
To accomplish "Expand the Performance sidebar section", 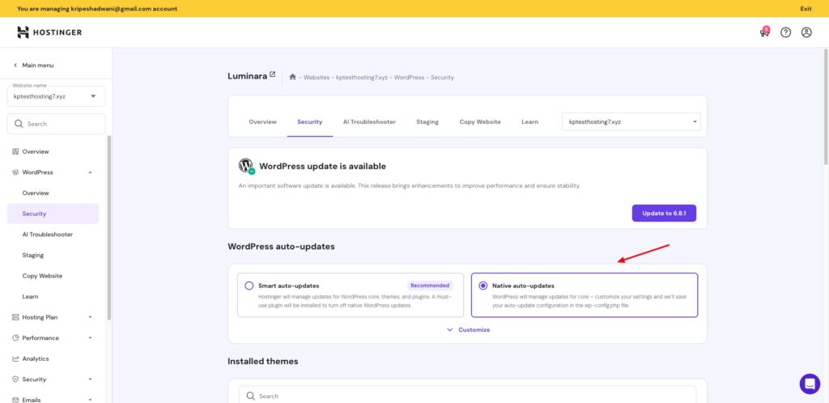I will (x=91, y=338).
